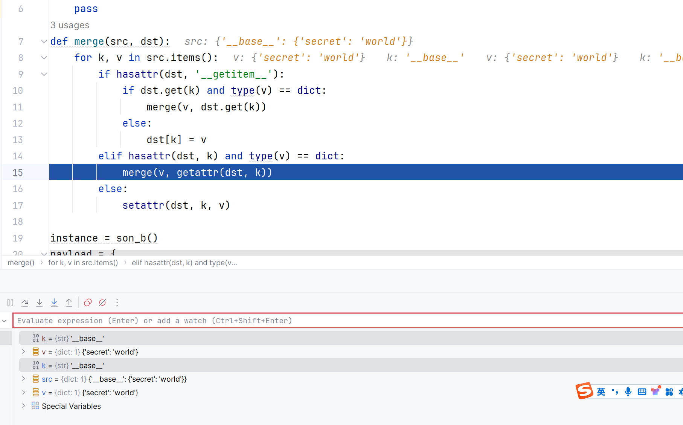Click Step Into My Code icon
This screenshot has height=425, width=683.
click(x=54, y=303)
